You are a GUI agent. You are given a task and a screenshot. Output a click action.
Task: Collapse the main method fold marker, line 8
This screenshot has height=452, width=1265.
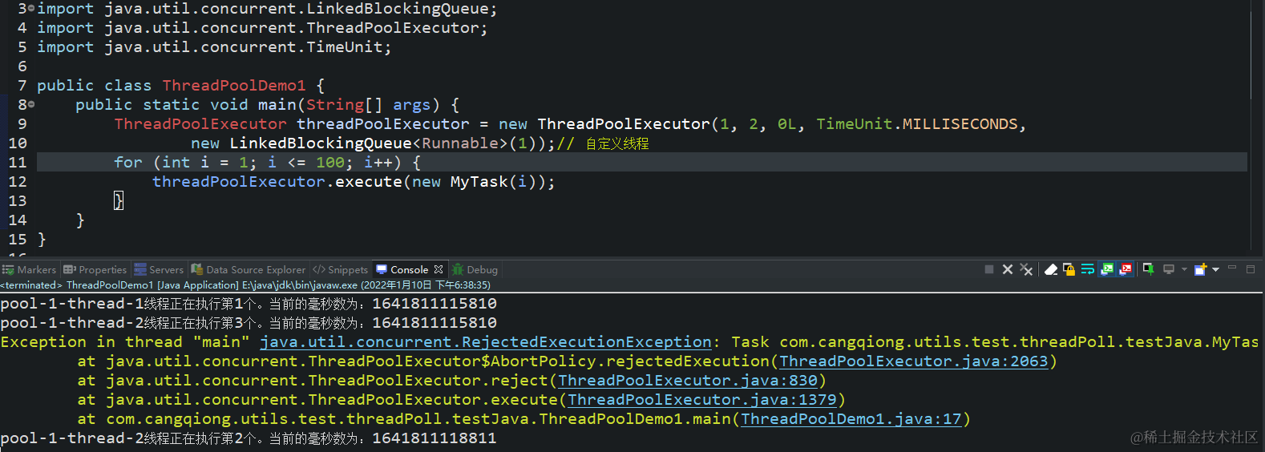31,104
